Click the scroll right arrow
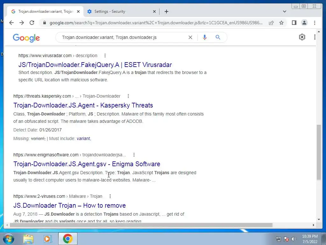The width and height of the screenshot is (326, 245). click(x=314, y=225)
